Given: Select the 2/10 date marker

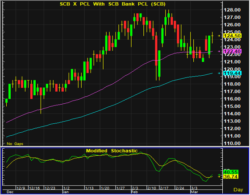Looking at the screenshot, I should pos(151,188).
